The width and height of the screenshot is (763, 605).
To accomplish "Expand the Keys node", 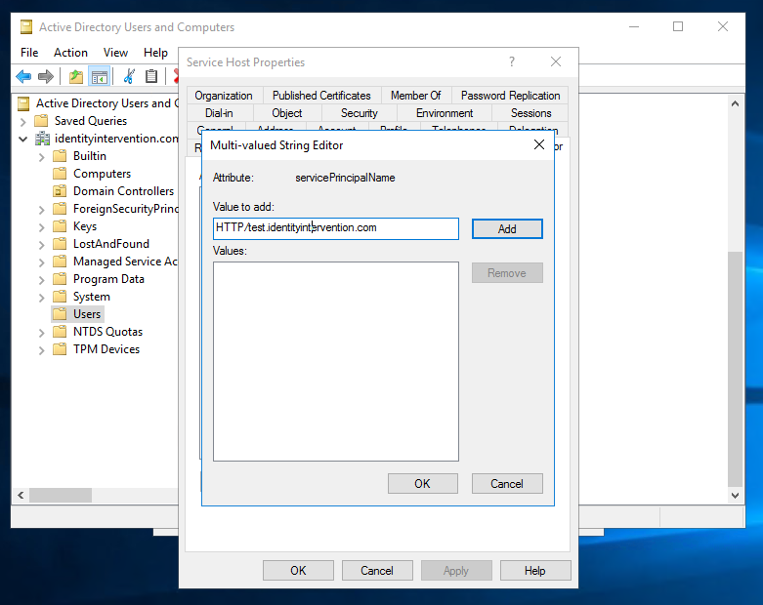I will click(x=41, y=227).
